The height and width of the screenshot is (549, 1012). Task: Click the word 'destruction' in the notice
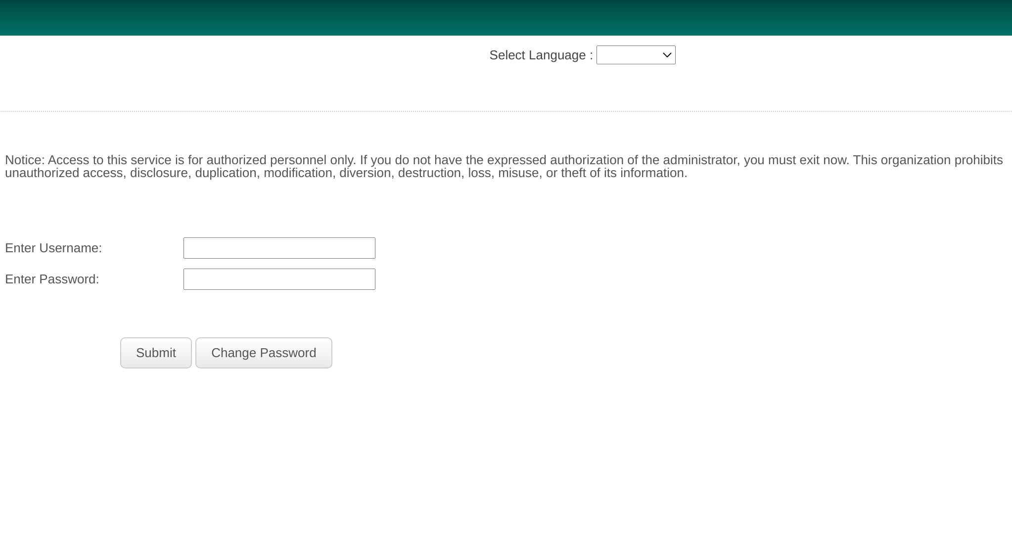[429, 173]
